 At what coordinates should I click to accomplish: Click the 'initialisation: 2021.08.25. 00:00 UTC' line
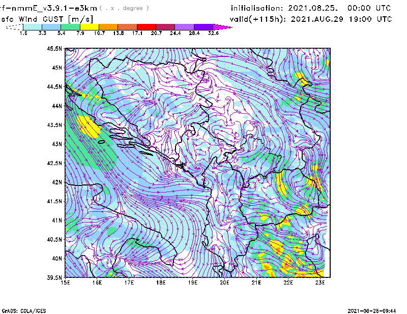pos(311,8)
